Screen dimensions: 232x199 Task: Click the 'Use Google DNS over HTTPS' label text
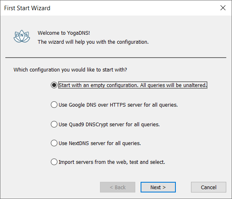(x=118, y=105)
